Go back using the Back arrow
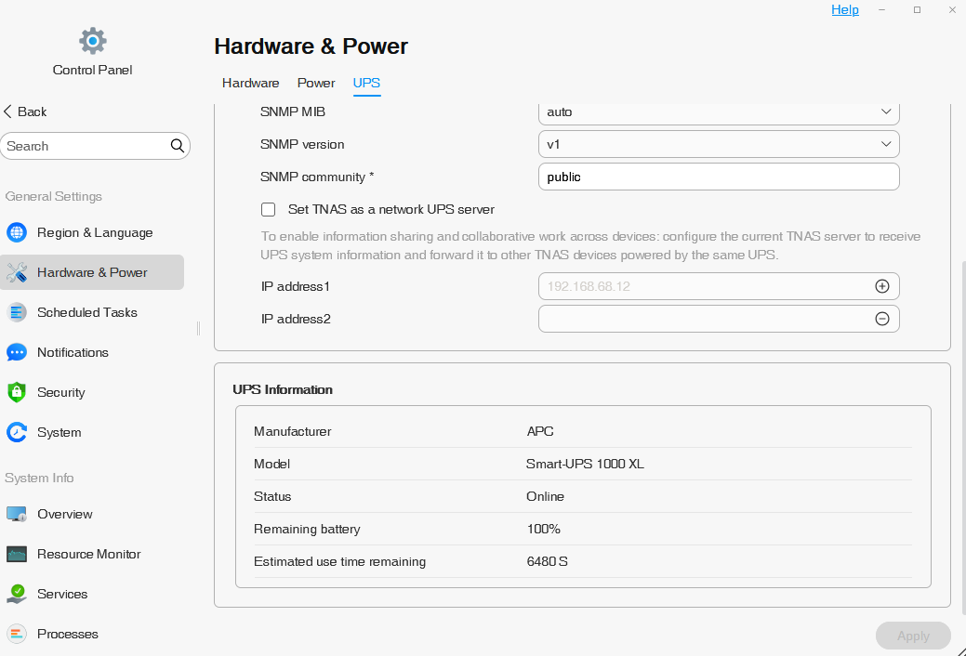Image resolution: width=966 pixels, height=656 pixels. pos(8,112)
